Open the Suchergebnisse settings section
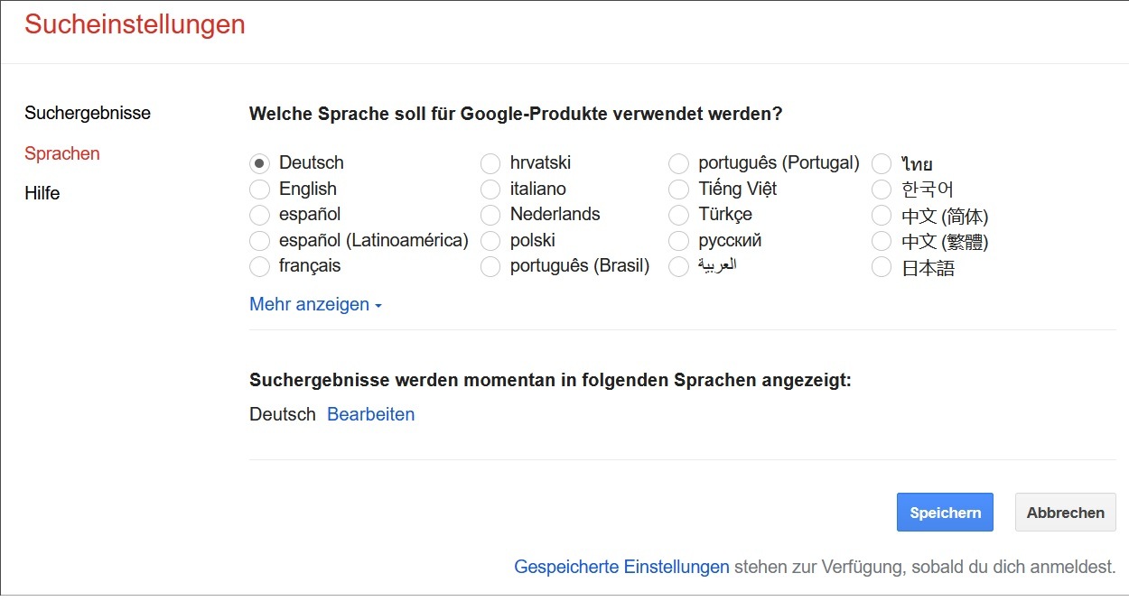The width and height of the screenshot is (1129, 601). [x=87, y=113]
